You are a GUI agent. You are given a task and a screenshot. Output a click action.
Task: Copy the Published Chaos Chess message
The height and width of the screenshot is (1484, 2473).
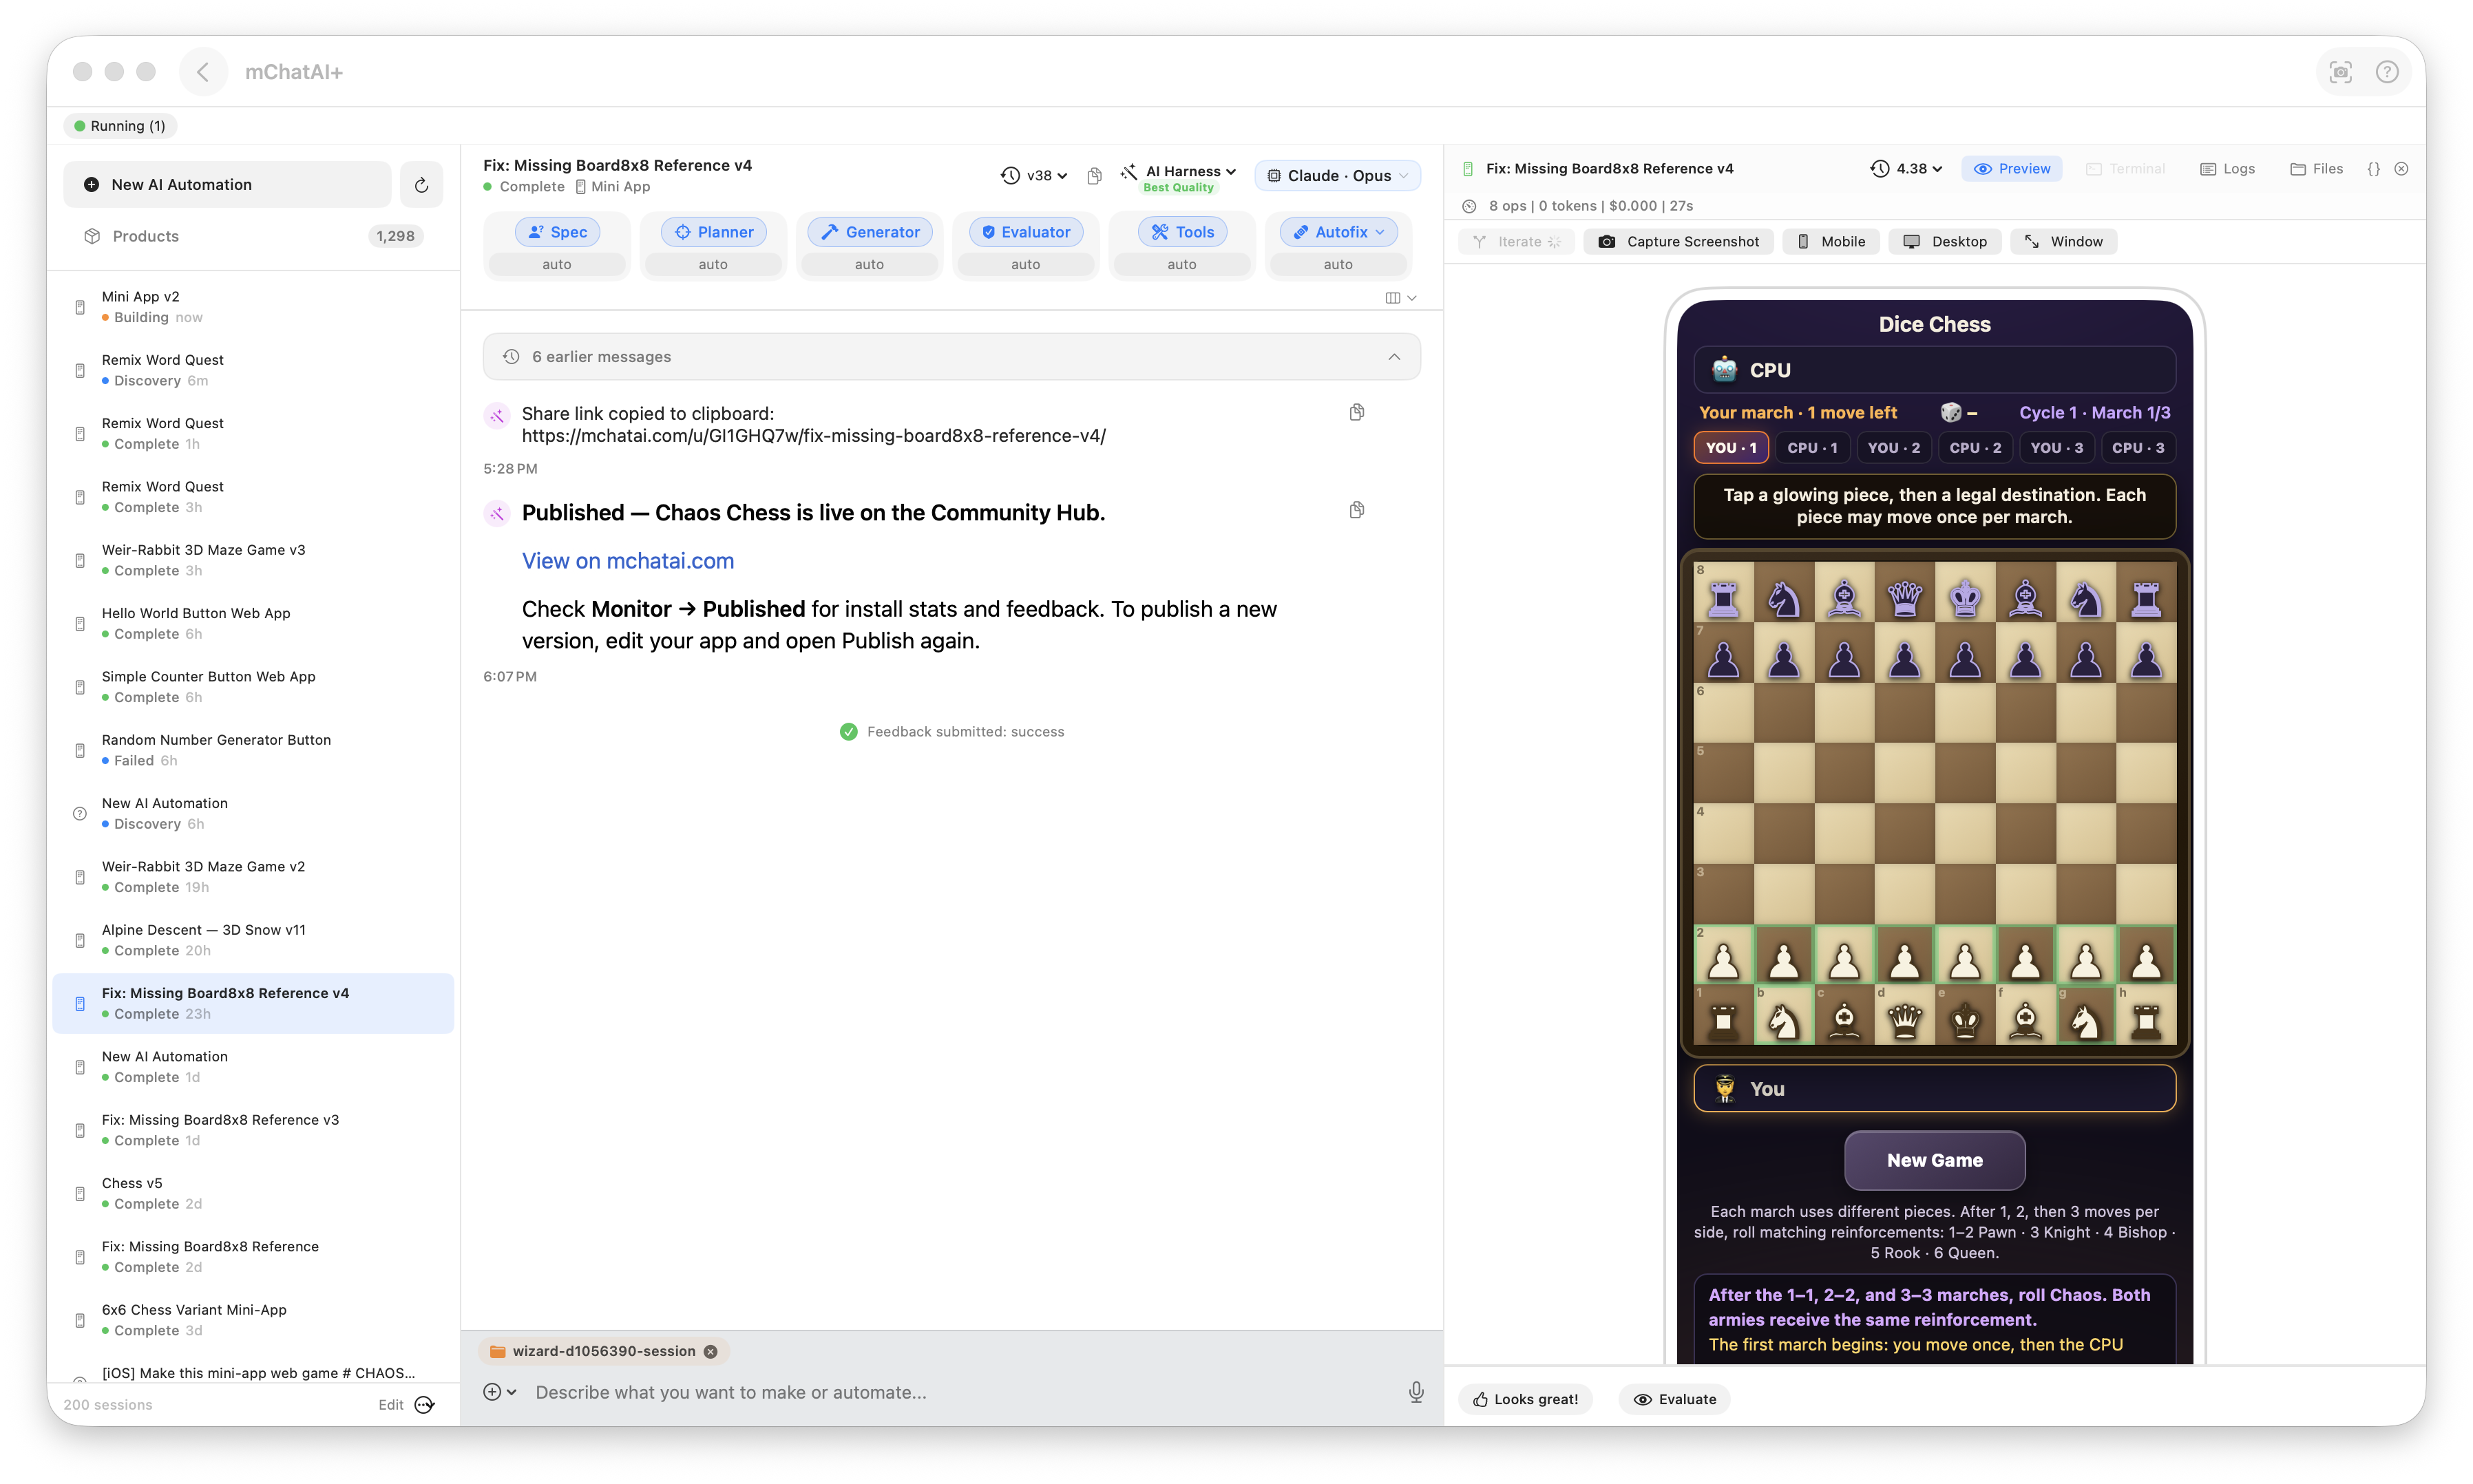(x=1357, y=510)
